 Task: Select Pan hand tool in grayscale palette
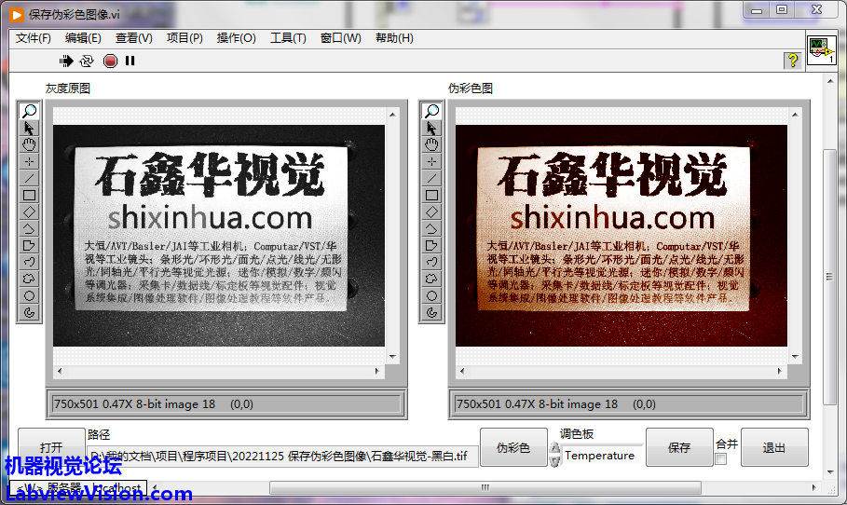(x=29, y=144)
